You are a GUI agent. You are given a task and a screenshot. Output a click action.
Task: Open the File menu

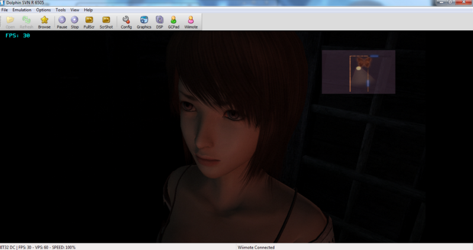[x=5, y=10]
